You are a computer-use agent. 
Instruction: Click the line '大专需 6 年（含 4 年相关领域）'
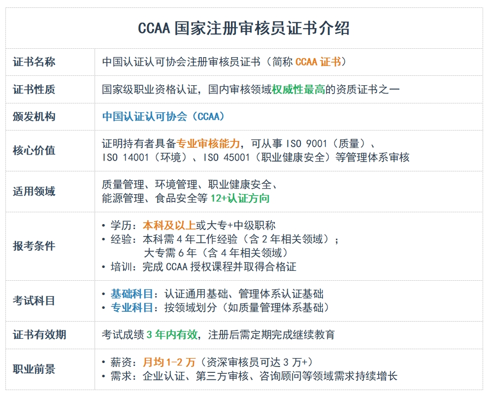[216, 253]
